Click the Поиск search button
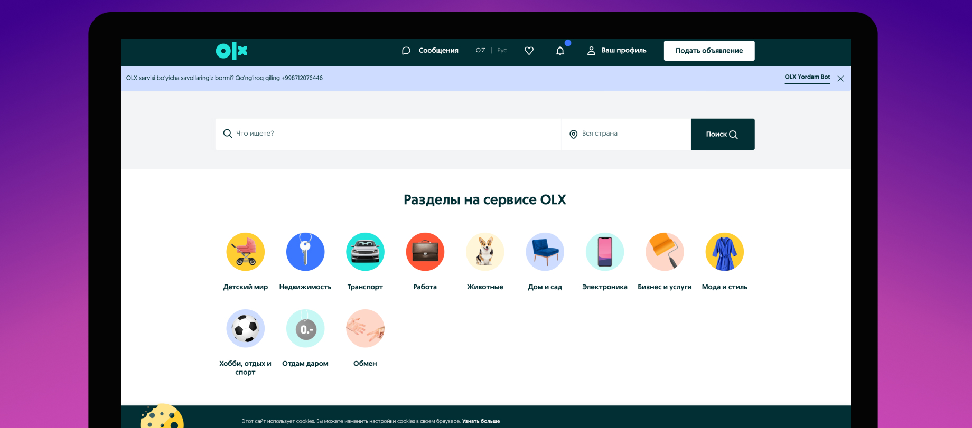 tap(723, 134)
